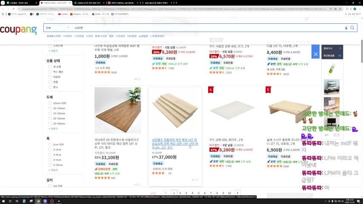Click the Coupang logo
Viewport: 363px width, 204px height.
[x=19, y=30]
